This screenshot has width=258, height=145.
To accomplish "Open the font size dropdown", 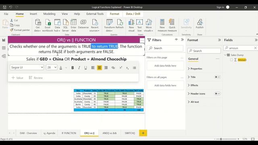I will (52, 67).
